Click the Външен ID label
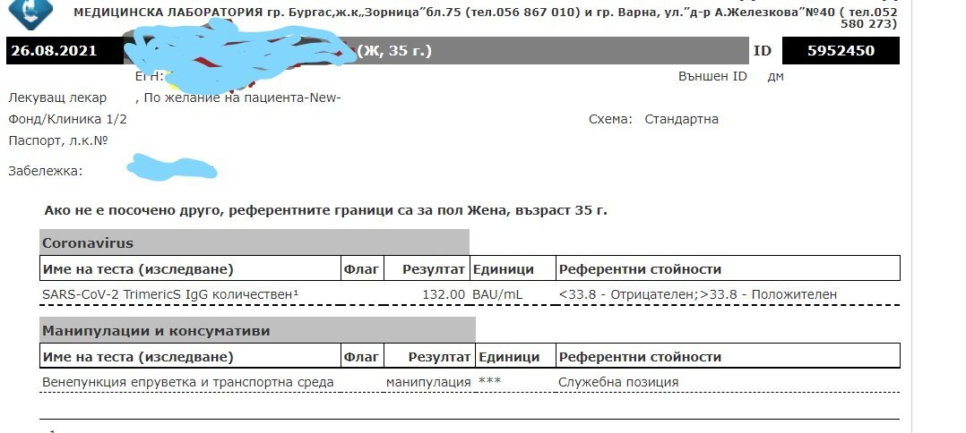Screen dimensions: 966x433 coord(712,77)
